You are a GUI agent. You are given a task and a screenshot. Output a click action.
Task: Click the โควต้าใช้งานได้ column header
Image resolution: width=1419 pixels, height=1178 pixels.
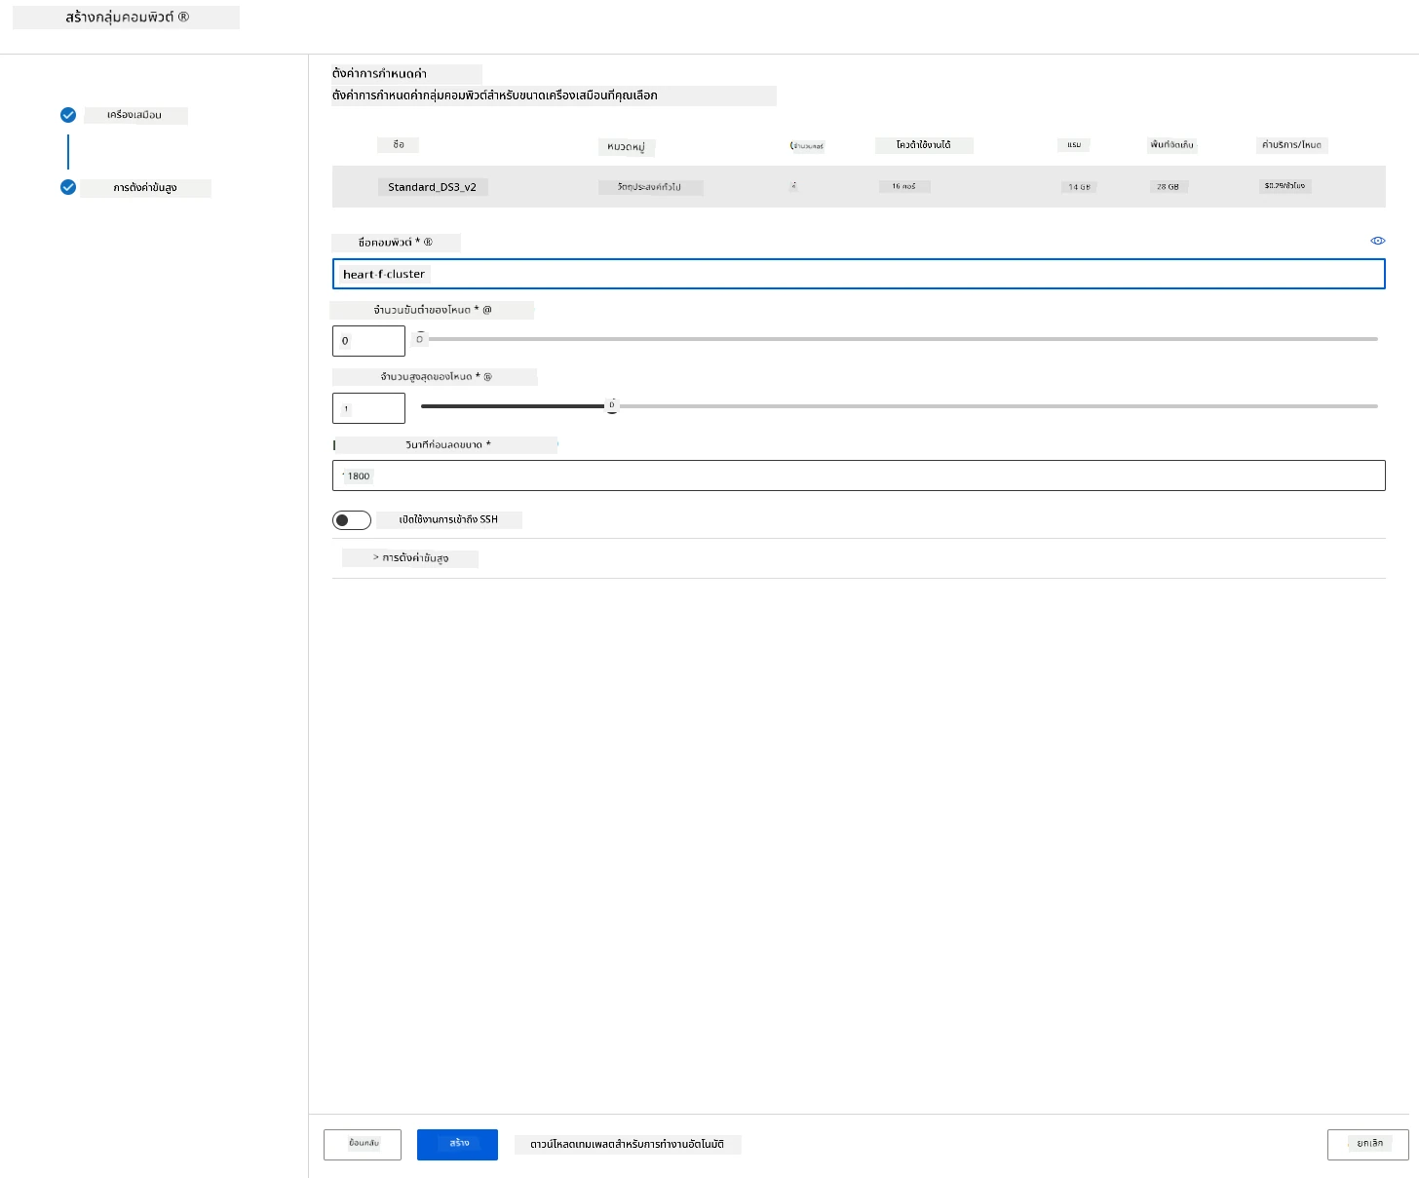[923, 145]
